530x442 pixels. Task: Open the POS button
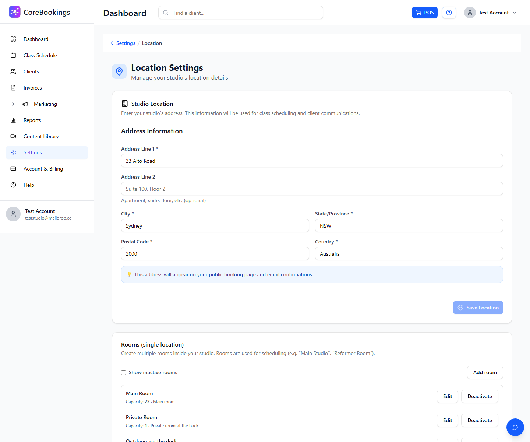425,13
